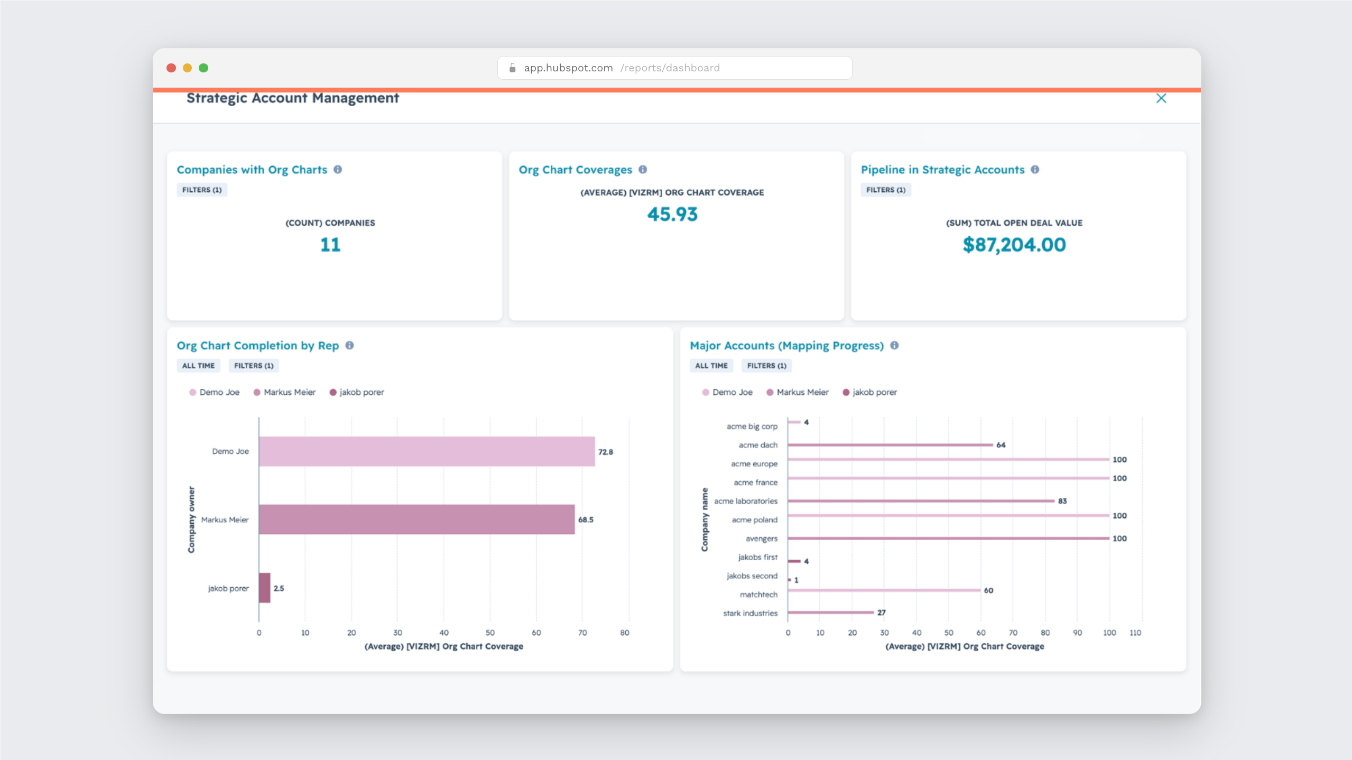Click the acme europe bar showing 100
Viewport: 1352px width, 760px height.
pos(948,460)
